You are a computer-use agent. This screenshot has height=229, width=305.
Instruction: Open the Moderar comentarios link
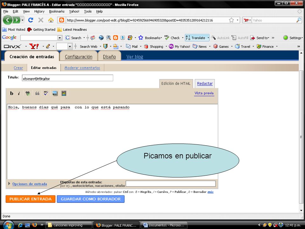pos(82,68)
